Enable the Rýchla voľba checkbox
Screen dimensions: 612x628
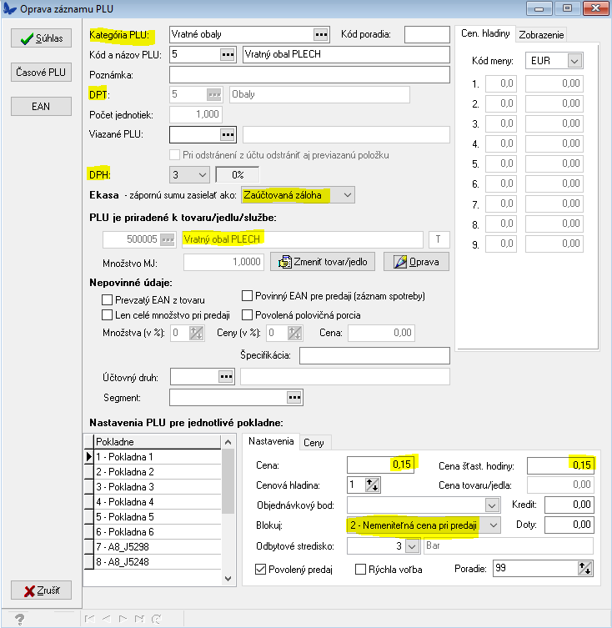tap(361, 570)
